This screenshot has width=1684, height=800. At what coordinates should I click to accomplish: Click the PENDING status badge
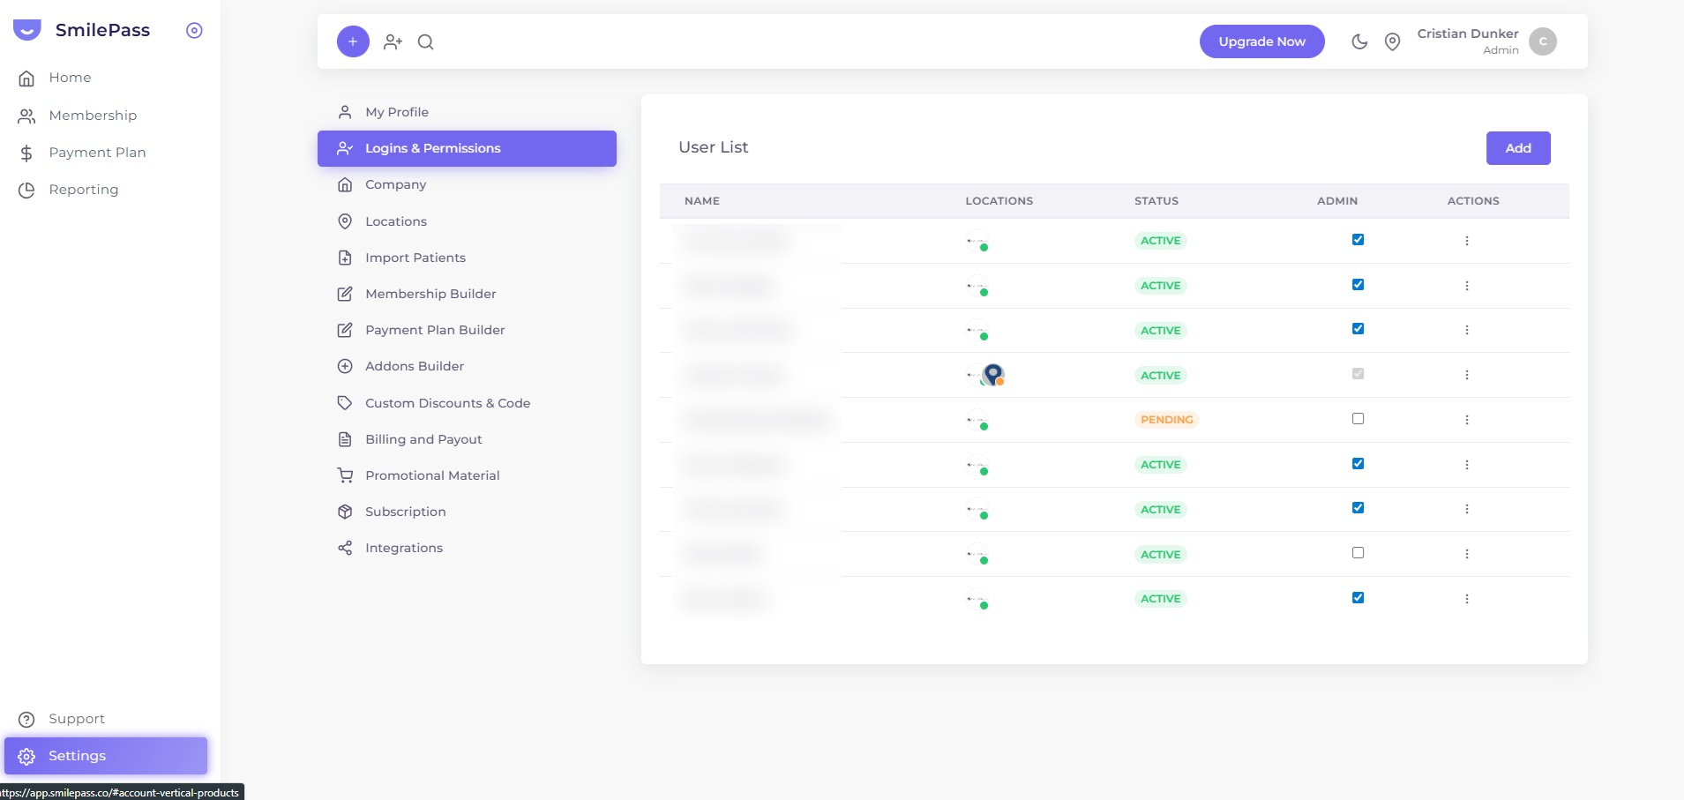click(x=1167, y=420)
